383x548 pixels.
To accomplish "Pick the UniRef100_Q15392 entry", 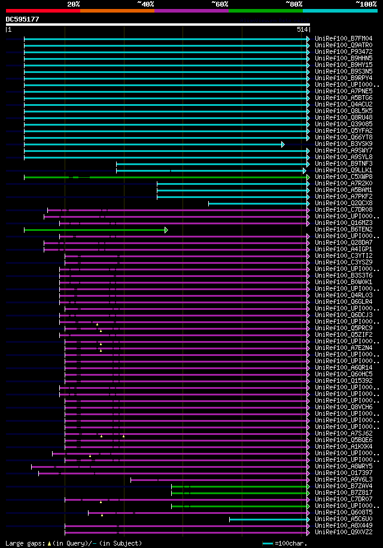I will (x=344, y=380).
